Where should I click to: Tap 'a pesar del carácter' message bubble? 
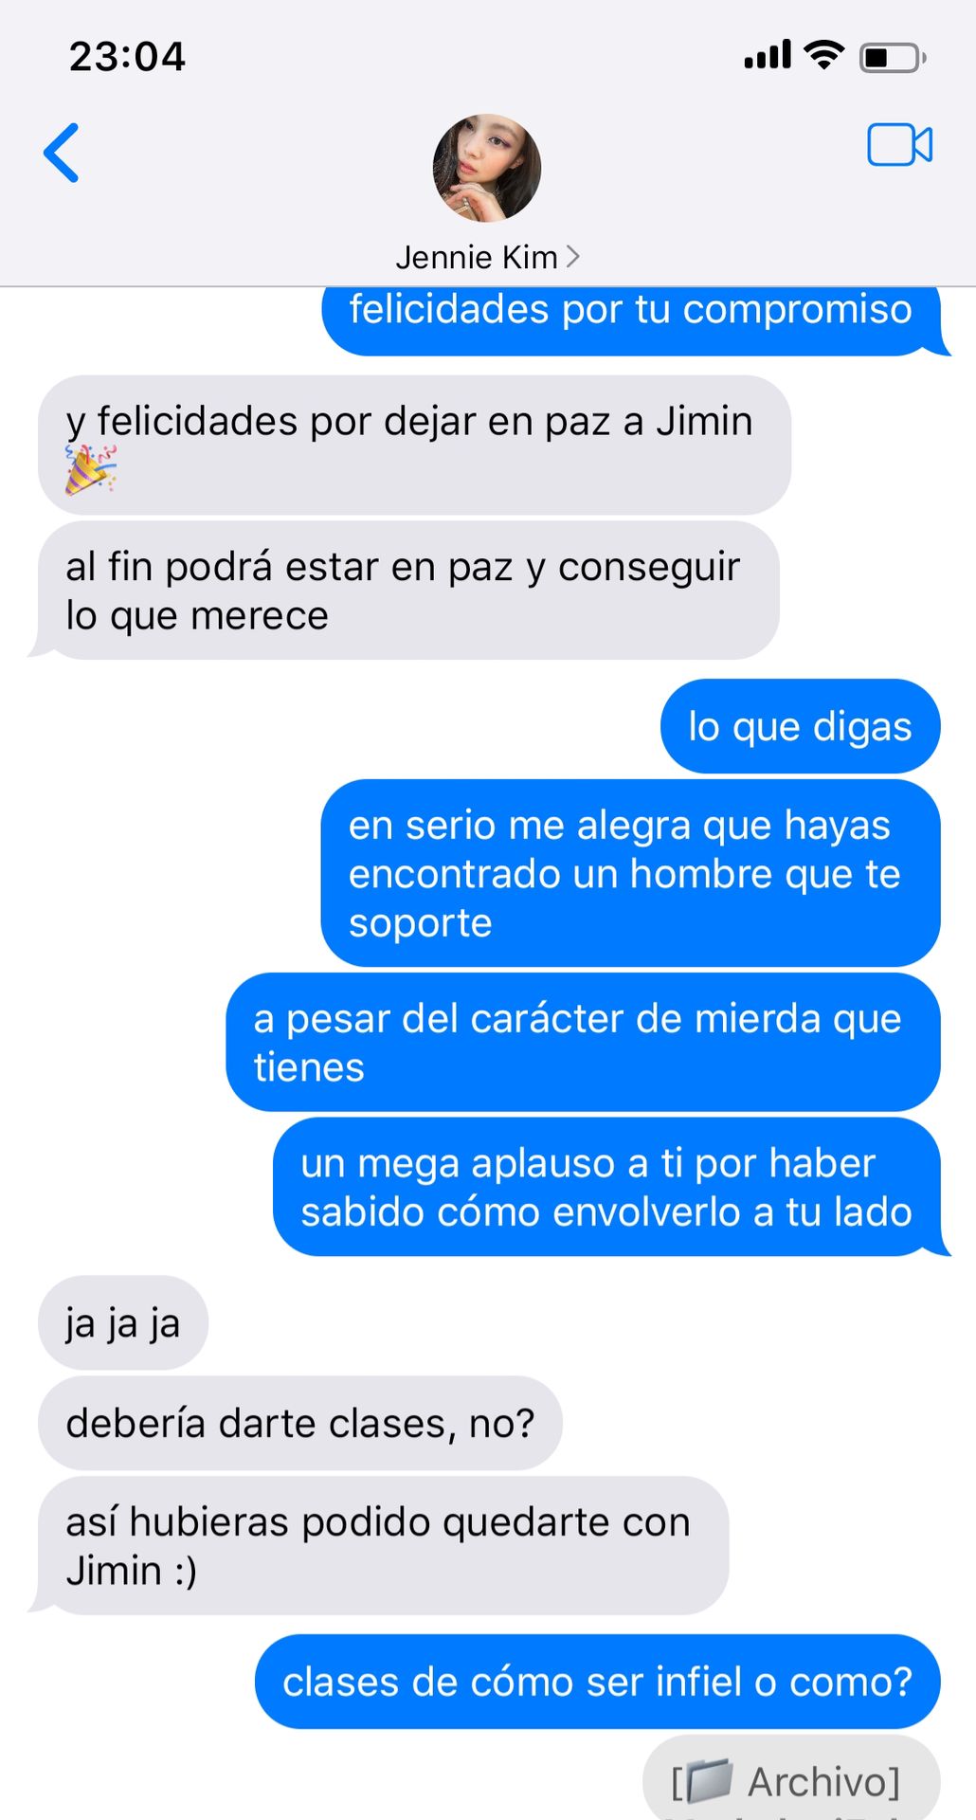(583, 1042)
